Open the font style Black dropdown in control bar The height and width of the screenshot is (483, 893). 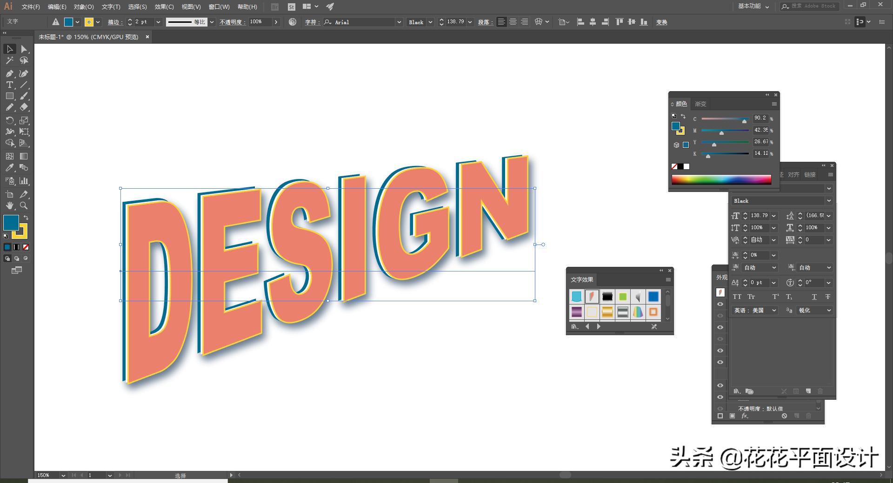(x=430, y=22)
